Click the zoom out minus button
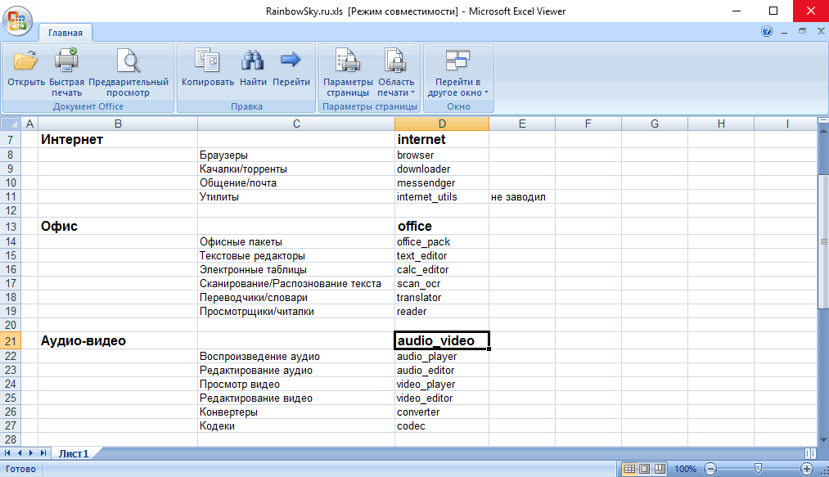Screen dimensions: 829x477 click(711, 469)
